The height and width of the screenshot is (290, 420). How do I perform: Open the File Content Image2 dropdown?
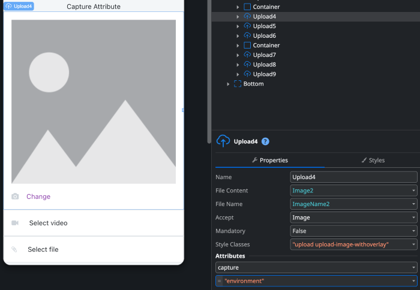coord(353,191)
